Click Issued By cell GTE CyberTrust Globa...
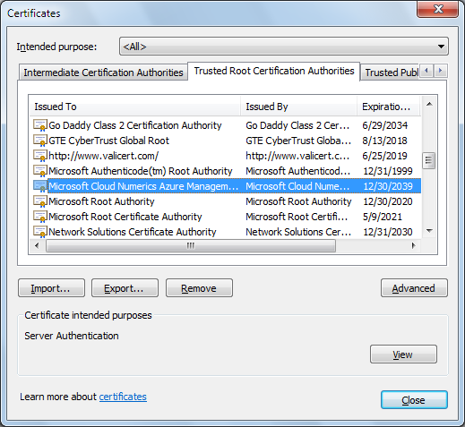Viewport: 465px width, 427px height. [x=298, y=141]
